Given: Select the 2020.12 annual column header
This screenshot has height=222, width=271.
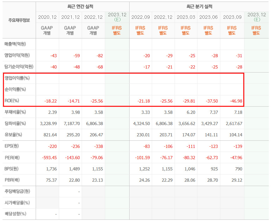Looking at the screenshot, I should [47, 17].
